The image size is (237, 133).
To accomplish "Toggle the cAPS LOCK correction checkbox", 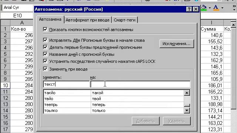I will pos(45,61).
